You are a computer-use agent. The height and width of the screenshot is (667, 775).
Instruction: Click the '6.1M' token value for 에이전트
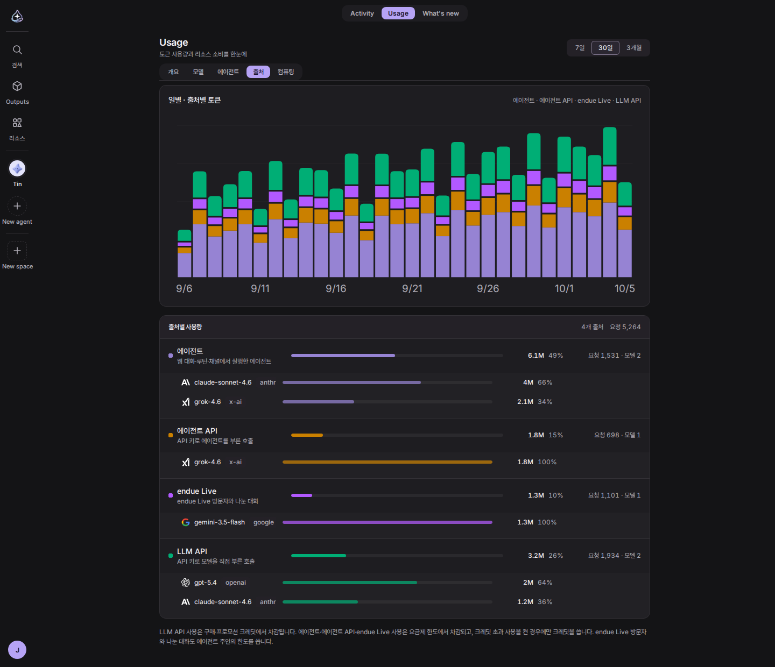tap(536, 356)
